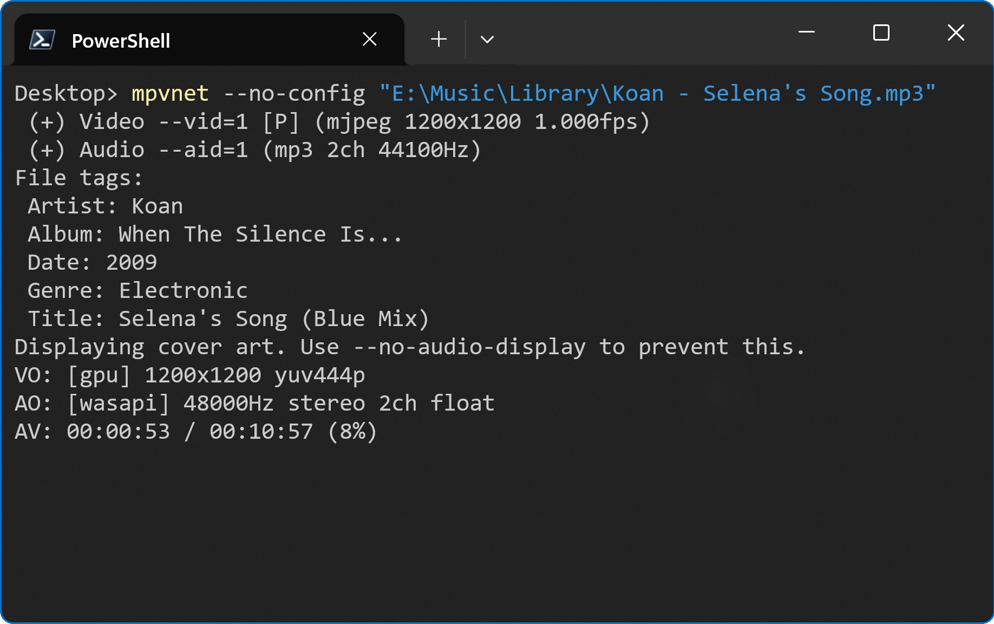994x624 pixels.
Task: Minimize the terminal window
Action: [x=807, y=32]
